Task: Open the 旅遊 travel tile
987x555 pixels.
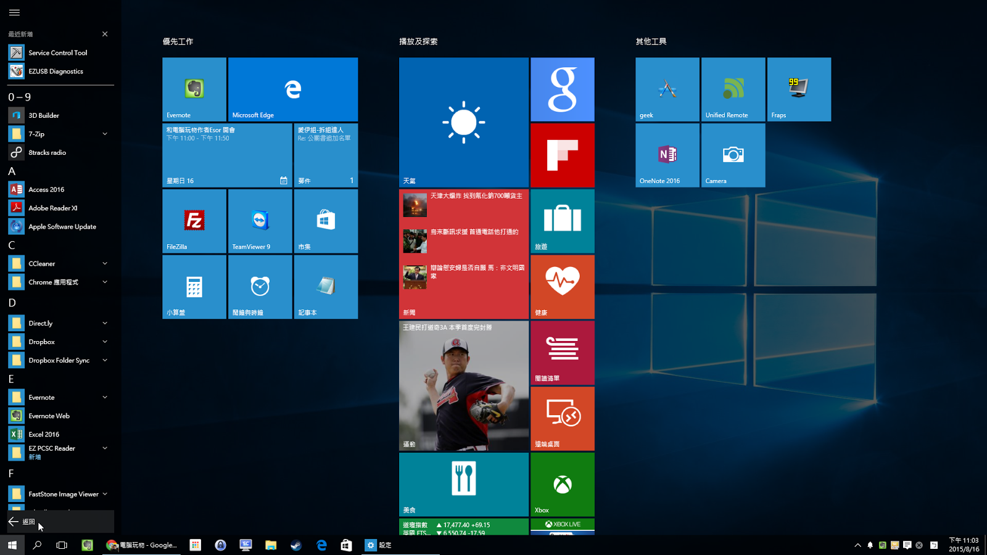Action: pos(563,221)
